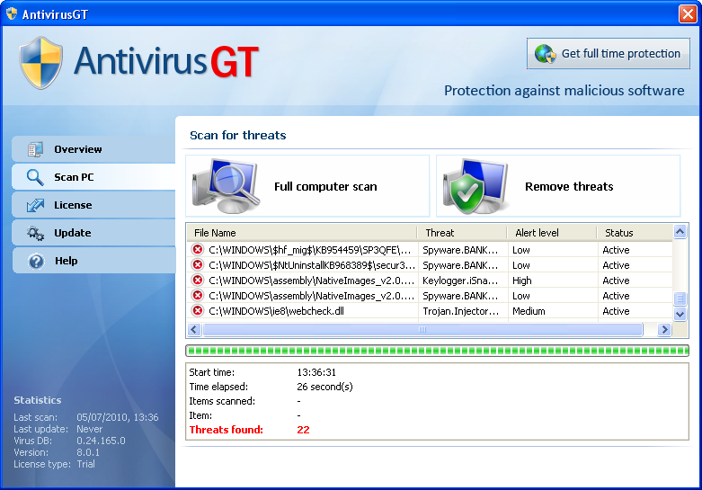
Task: Click the AntivirusGT shield logo
Action: (40, 63)
